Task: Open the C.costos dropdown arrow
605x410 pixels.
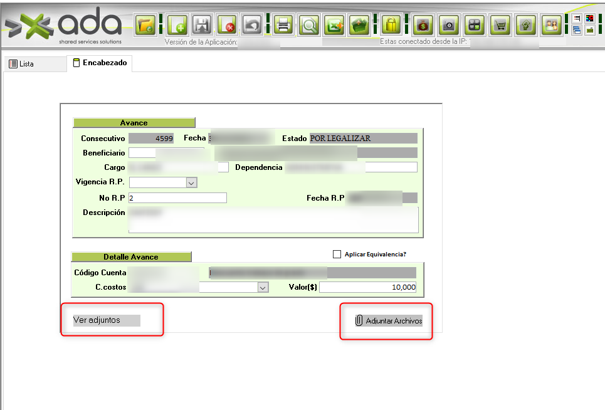Action: pos(263,287)
